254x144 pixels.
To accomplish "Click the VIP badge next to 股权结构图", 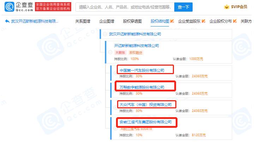I will [172, 21].
